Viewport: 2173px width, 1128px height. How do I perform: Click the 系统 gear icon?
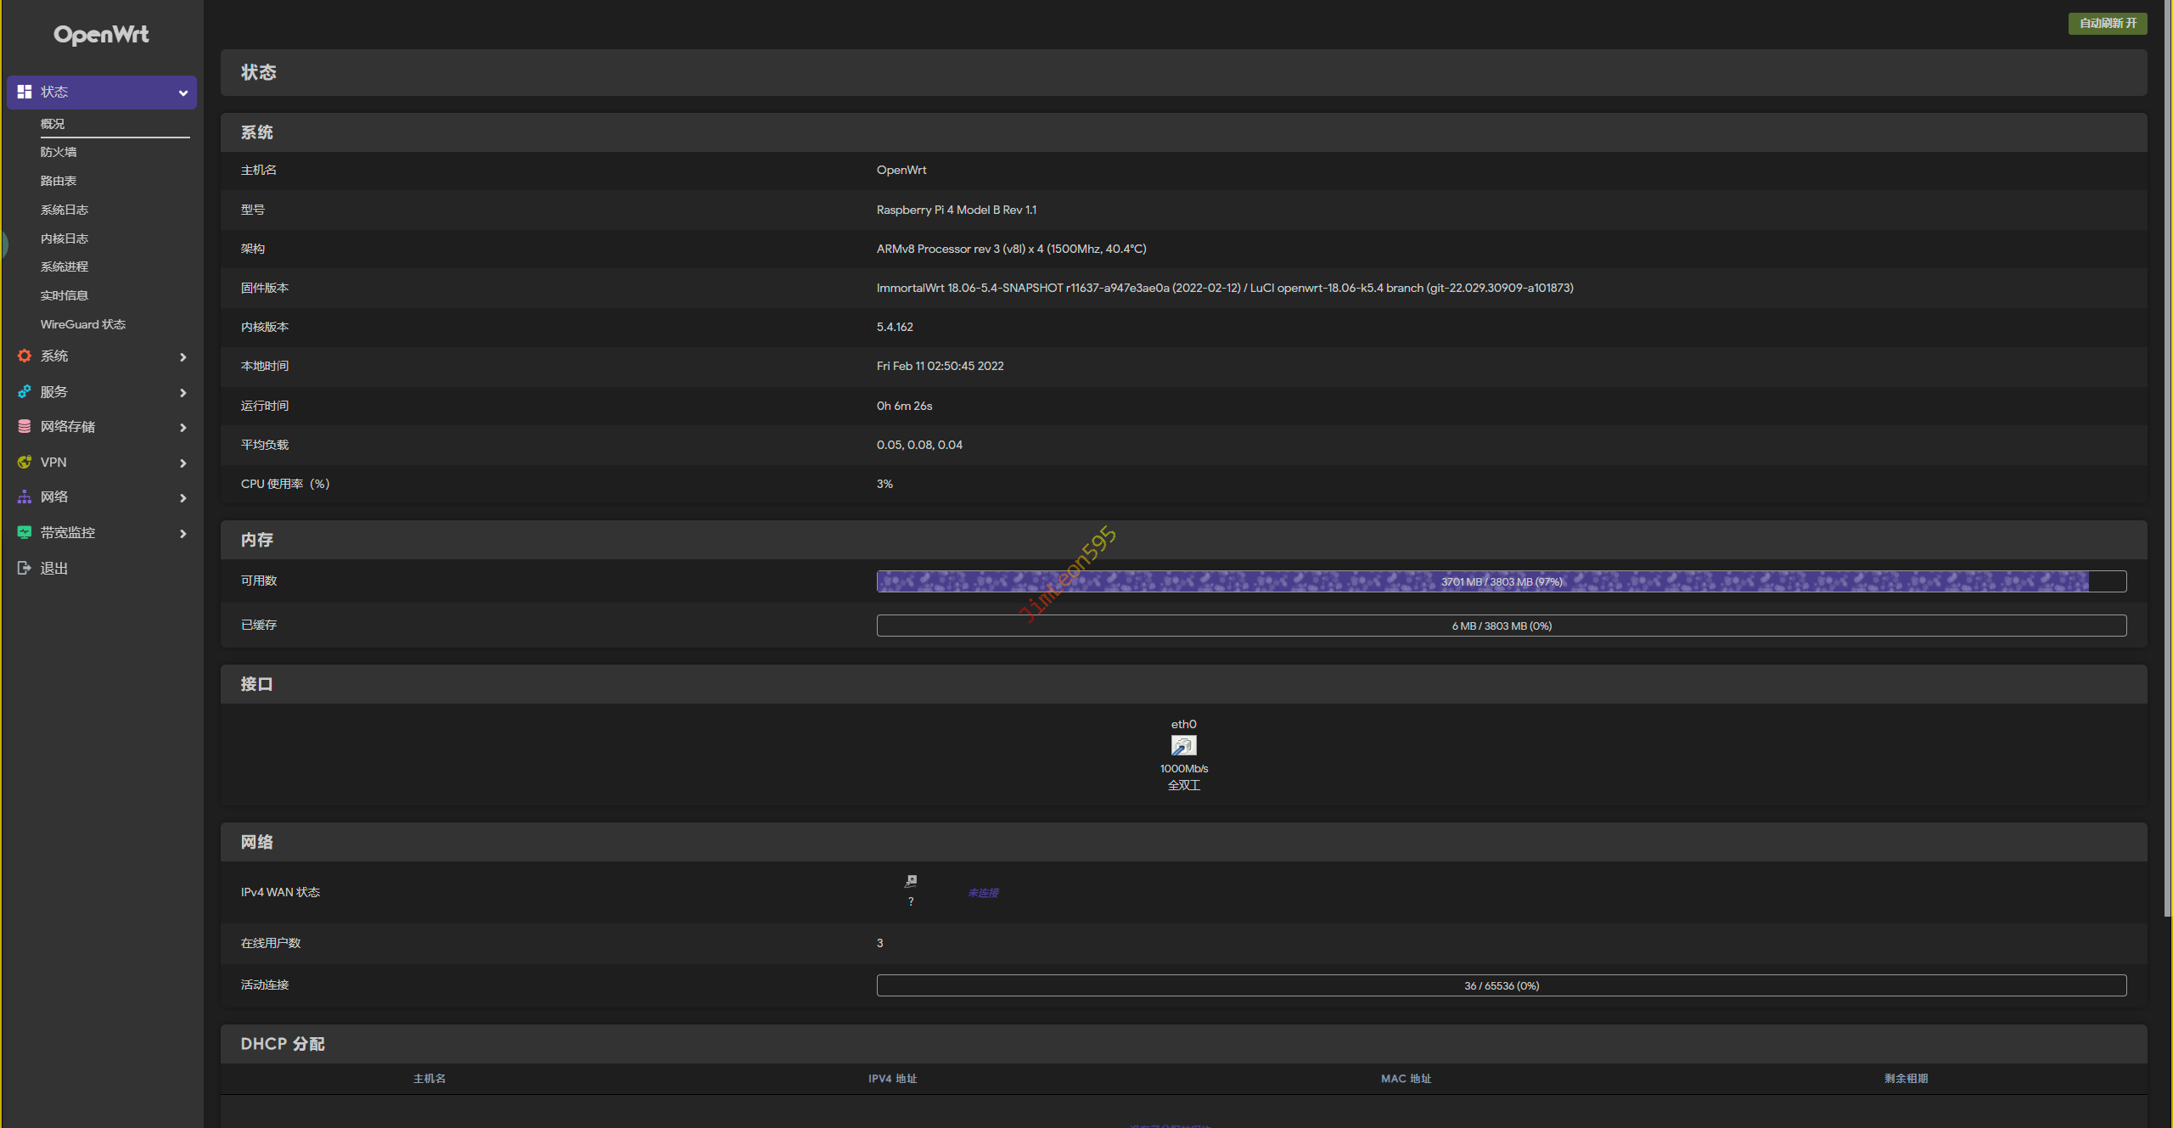[x=25, y=356]
